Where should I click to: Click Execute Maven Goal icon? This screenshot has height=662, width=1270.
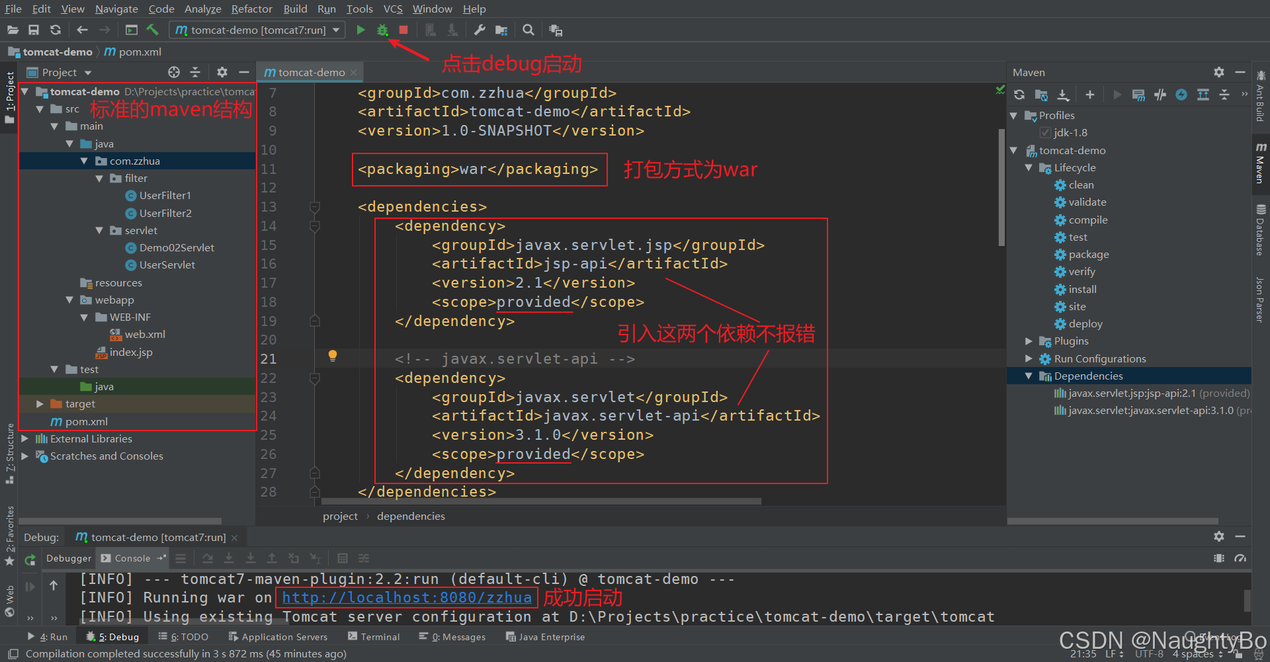click(x=1138, y=95)
